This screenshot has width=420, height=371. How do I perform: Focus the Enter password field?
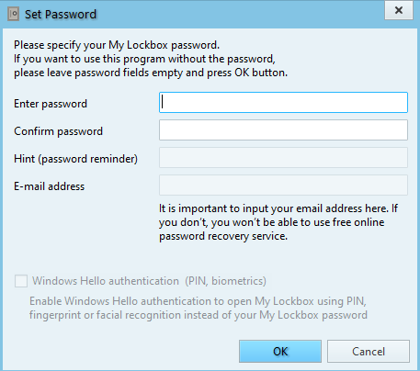[x=283, y=103]
